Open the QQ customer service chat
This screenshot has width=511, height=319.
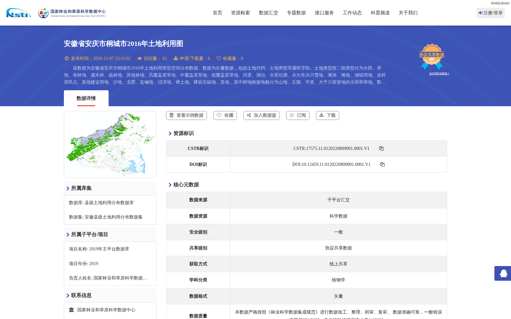tap(503, 273)
